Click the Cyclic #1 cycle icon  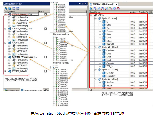[x=100, y=18]
